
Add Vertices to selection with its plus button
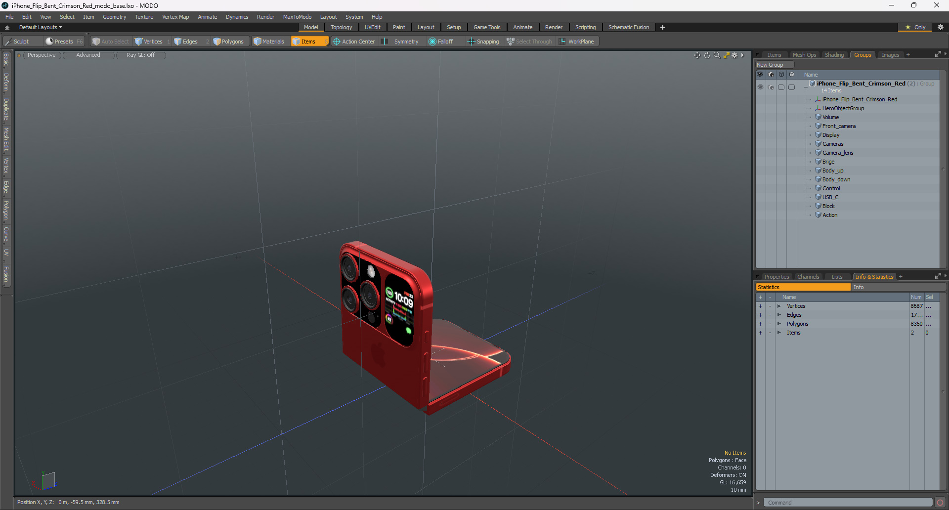pyautogui.click(x=760, y=306)
